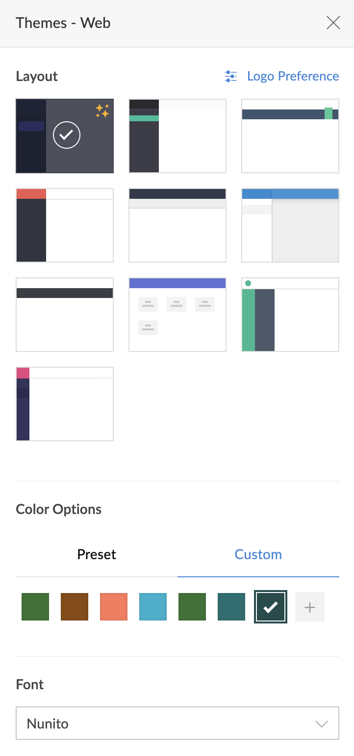The width and height of the screenshot is (354, 756).
Task: Click the font dropdown chevron arrow
Action: coord(321,724)
